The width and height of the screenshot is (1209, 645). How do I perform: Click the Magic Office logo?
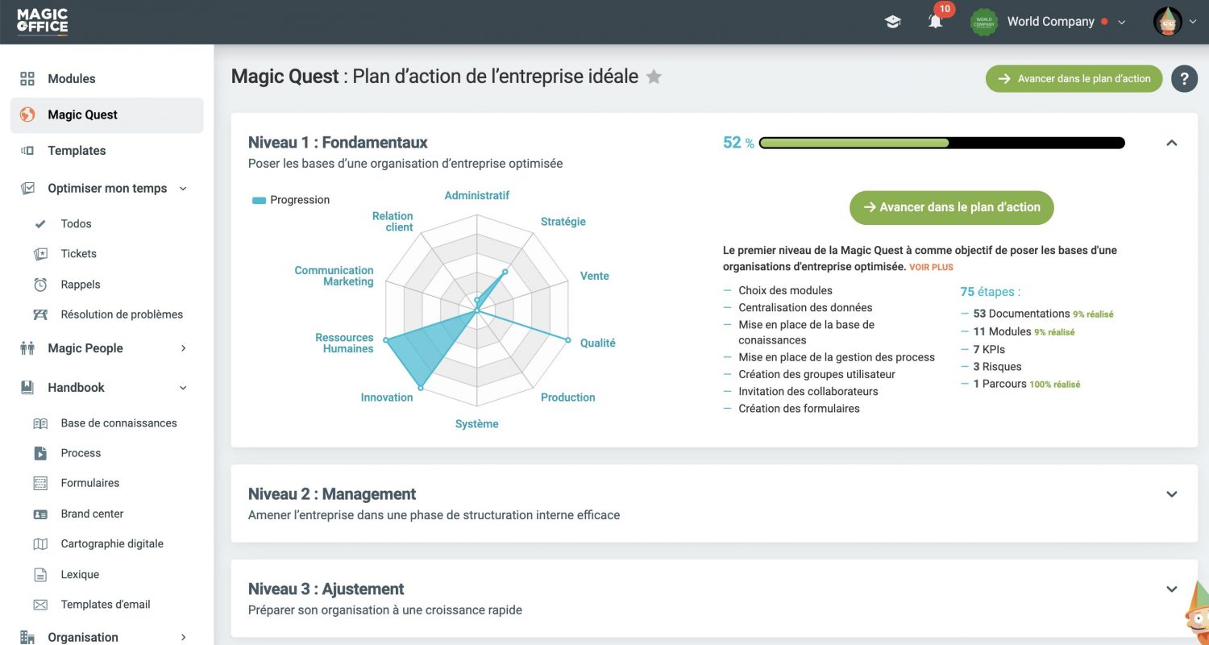43,22
